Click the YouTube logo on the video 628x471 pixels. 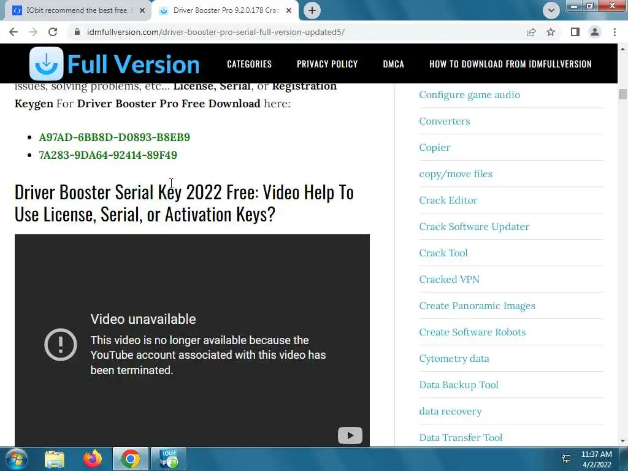(350, 435)
